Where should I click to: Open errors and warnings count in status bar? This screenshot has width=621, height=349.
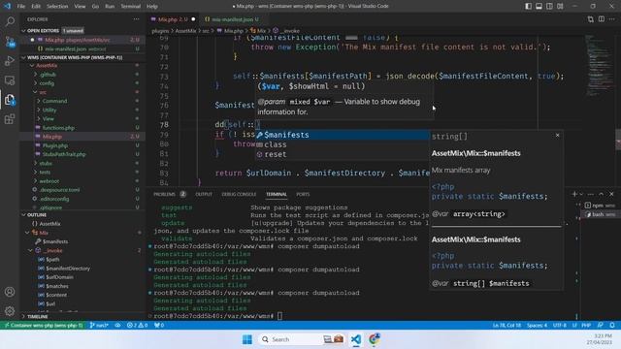[x=137, y=326]
